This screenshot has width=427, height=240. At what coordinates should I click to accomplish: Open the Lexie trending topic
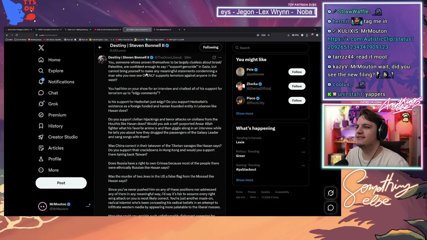pyautogui.click(x=240, y=142)
